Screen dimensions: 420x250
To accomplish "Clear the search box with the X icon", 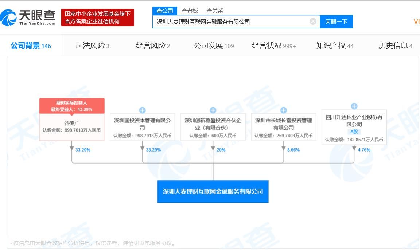I will (313, 21).
